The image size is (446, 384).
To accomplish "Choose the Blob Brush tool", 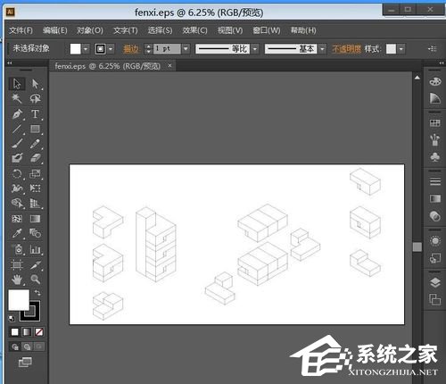I will click(x=17, y=158).
